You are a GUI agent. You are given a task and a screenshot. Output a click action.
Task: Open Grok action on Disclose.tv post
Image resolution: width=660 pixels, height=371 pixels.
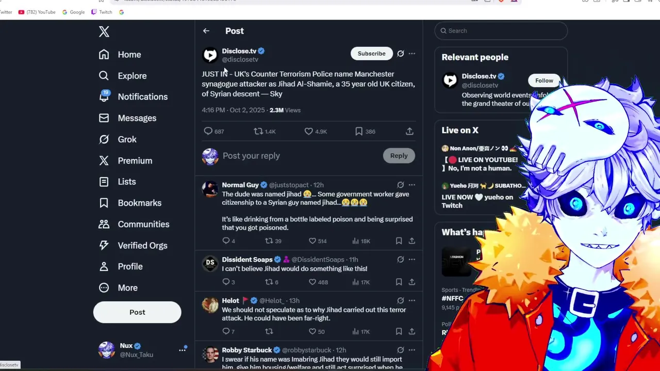click(x=401, y=54)
